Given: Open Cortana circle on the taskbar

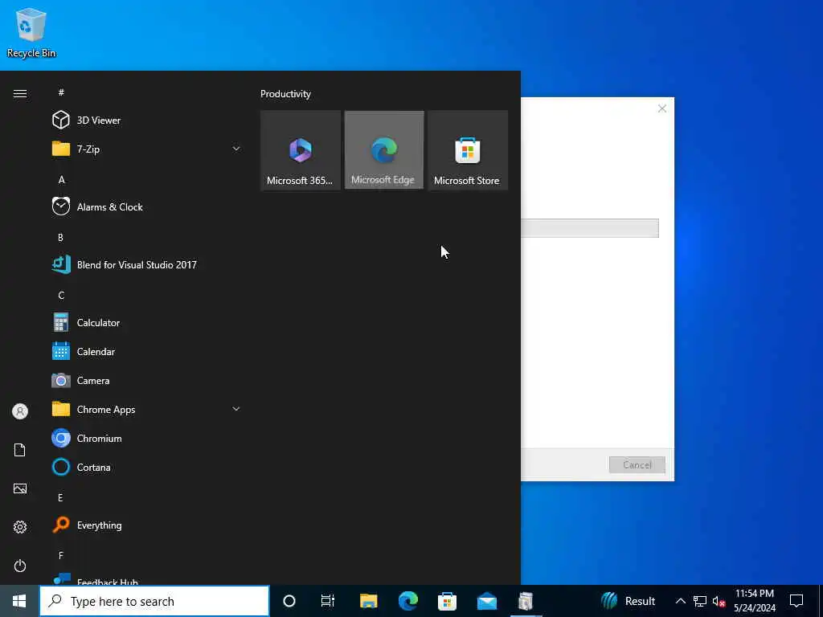Looking at the screenshot, I should (289, 601).
